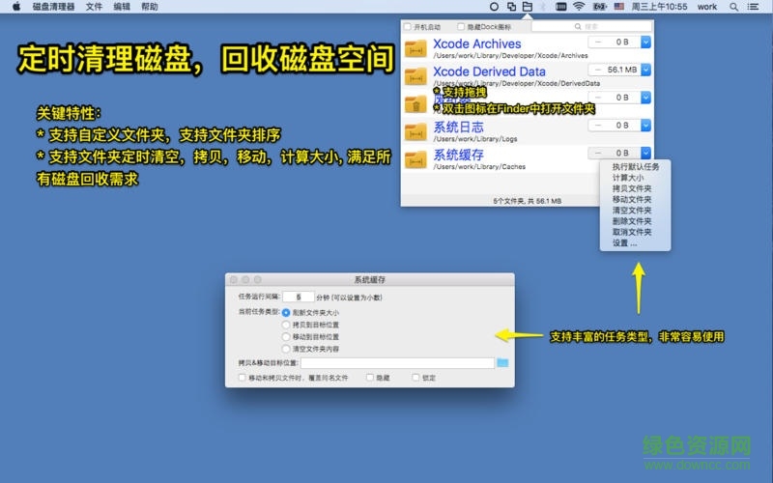This screenshot has width=773, height=483.
Task: Enable the 开机启动 checkbox
Action: [408, 26]
